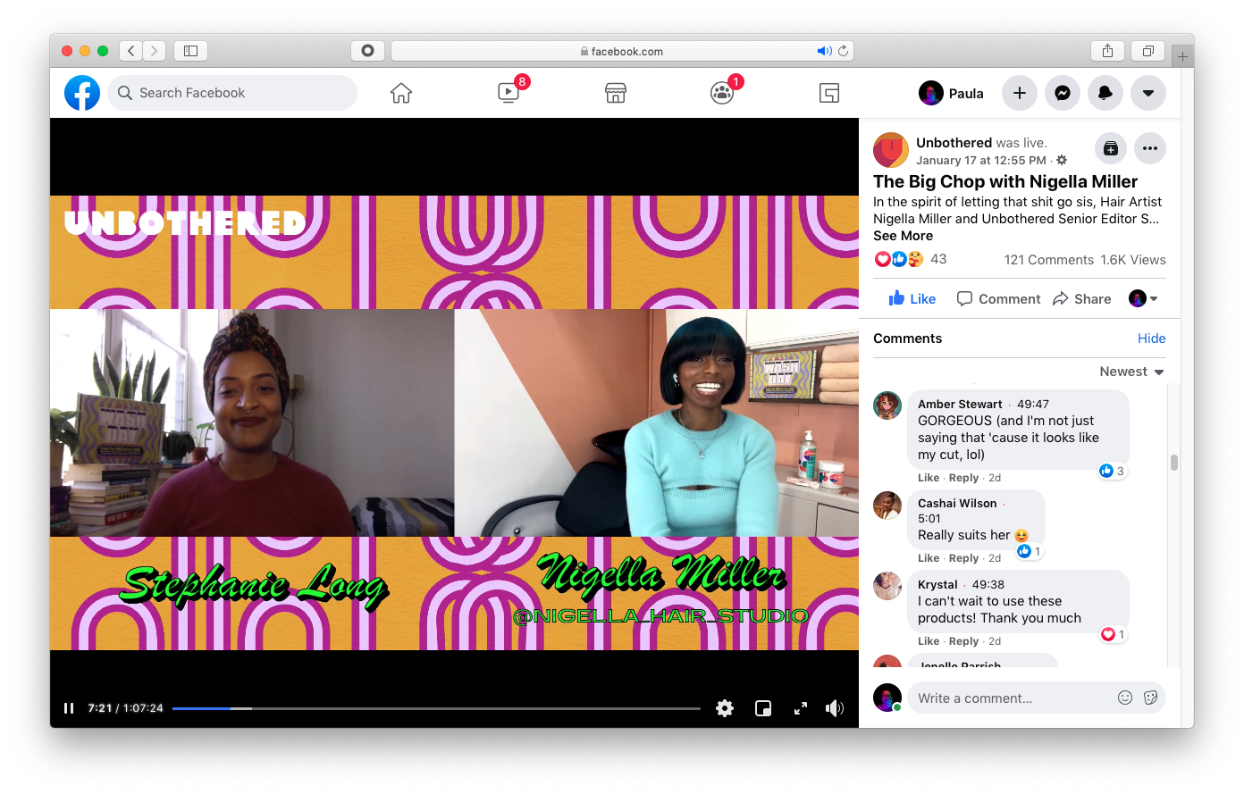Open Amber Stewart's profile name
The height and width of the screenshot is (794, 1244).
pyautogui.click(x=960, y=405)
